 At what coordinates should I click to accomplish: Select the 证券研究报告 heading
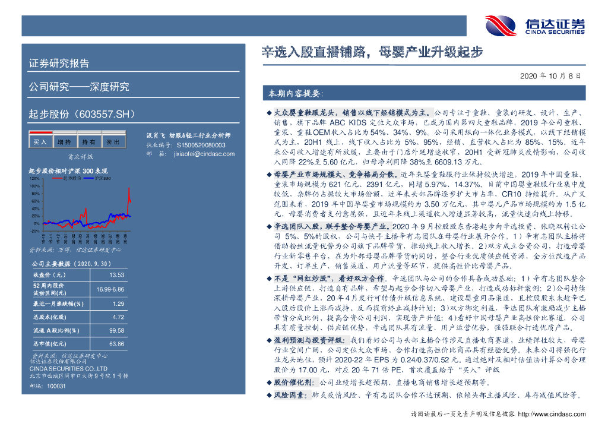(x=59, y=63)
